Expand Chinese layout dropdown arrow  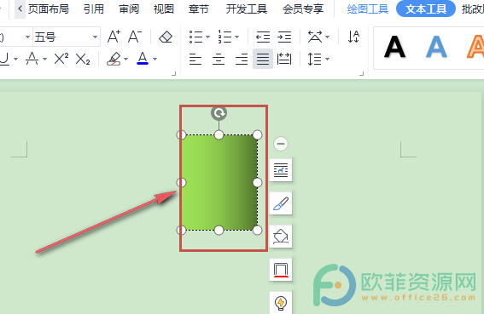[328, 37]
